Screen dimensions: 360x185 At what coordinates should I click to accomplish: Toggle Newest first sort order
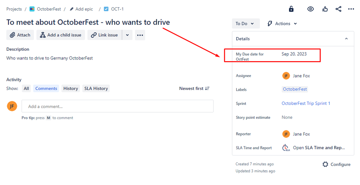click(194, 89)
